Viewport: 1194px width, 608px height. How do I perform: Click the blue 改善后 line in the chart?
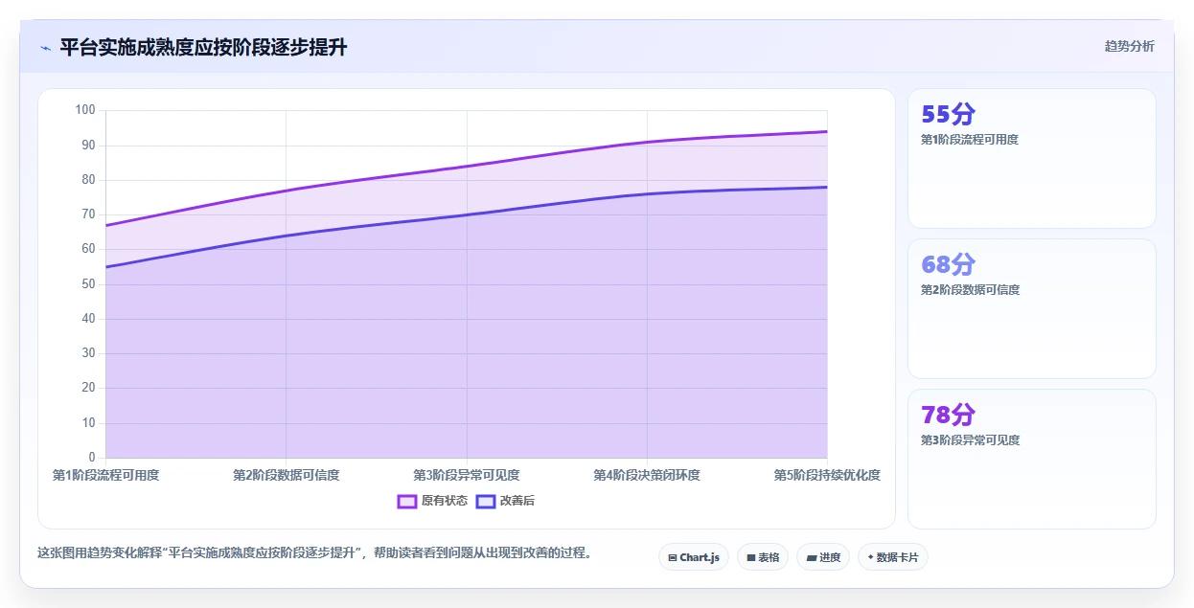(x=467, y=214)
